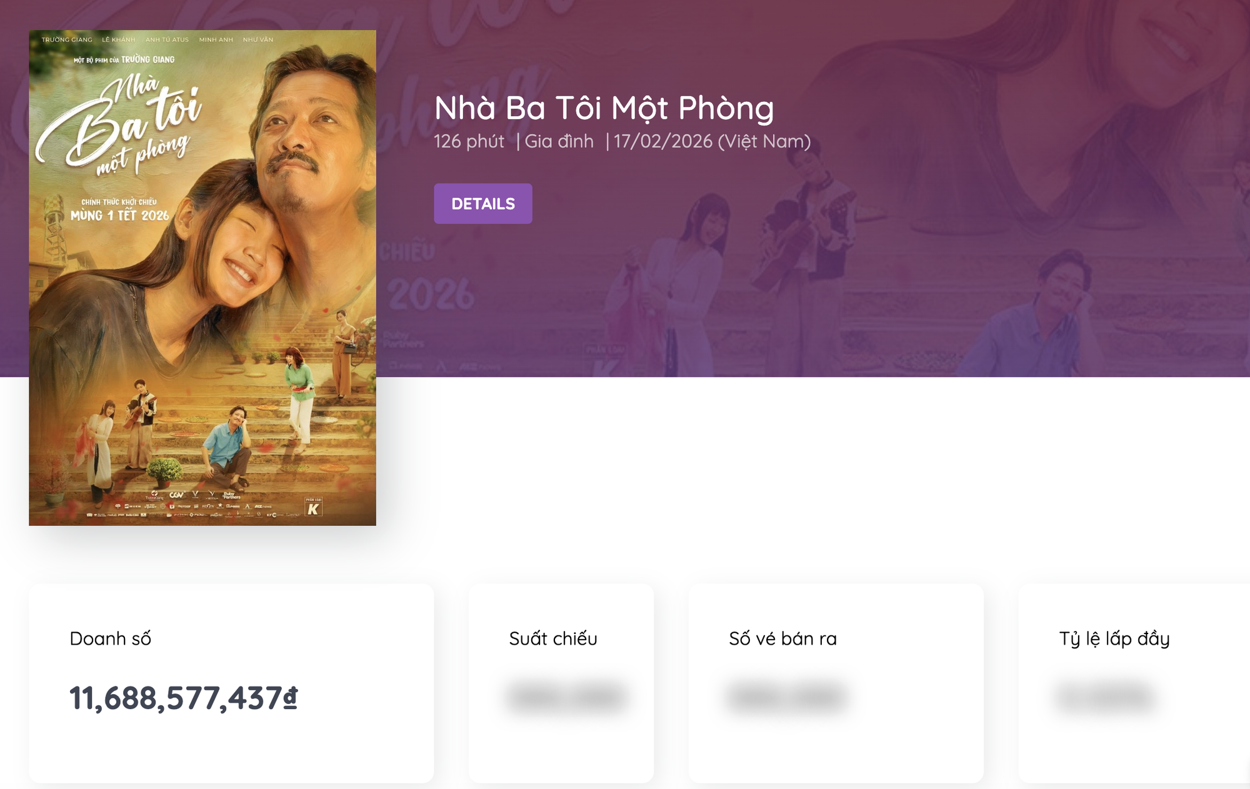This screenshot has height=789, width=1250.
Task: Click the purple DETAILS button
Action: pyautogui.click(x=482, y=204)
